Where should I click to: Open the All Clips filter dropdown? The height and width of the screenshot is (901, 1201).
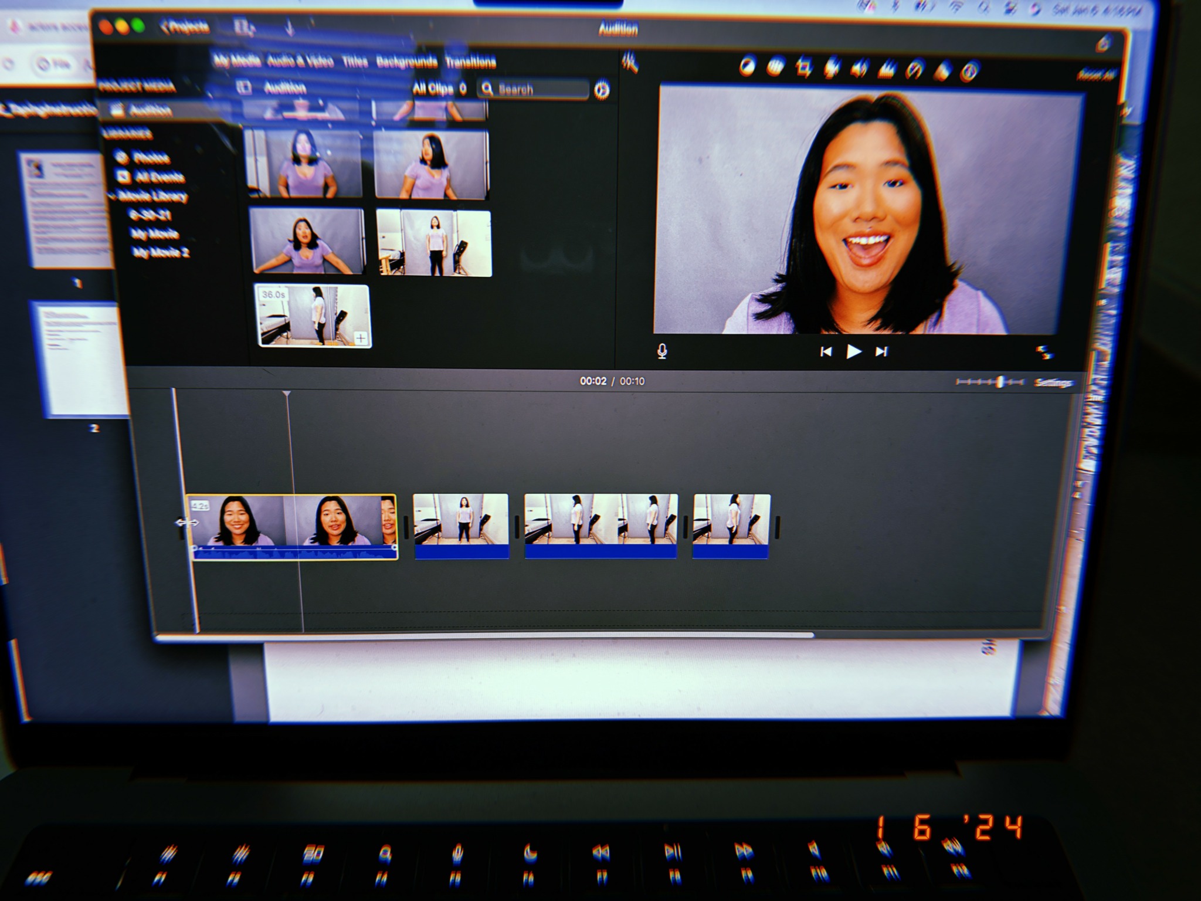coord(439,89)
